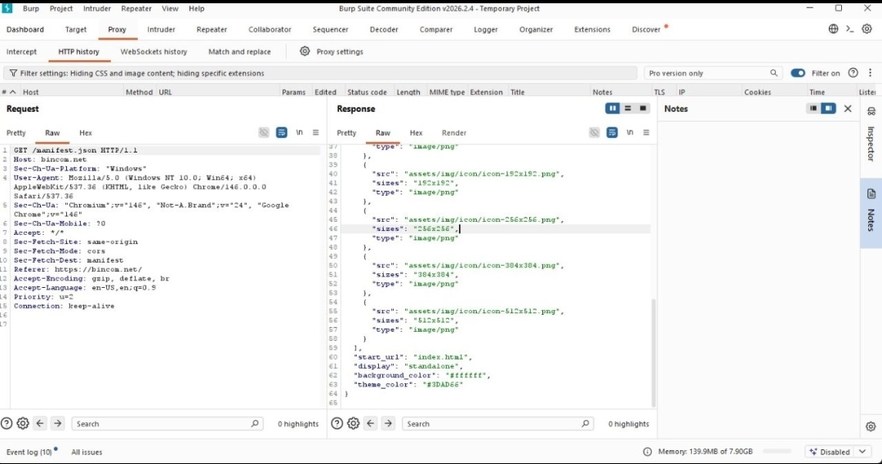Viewport: 882px width, 464px height.
Task: Open Request search help icon
Action: click(7, 423)
